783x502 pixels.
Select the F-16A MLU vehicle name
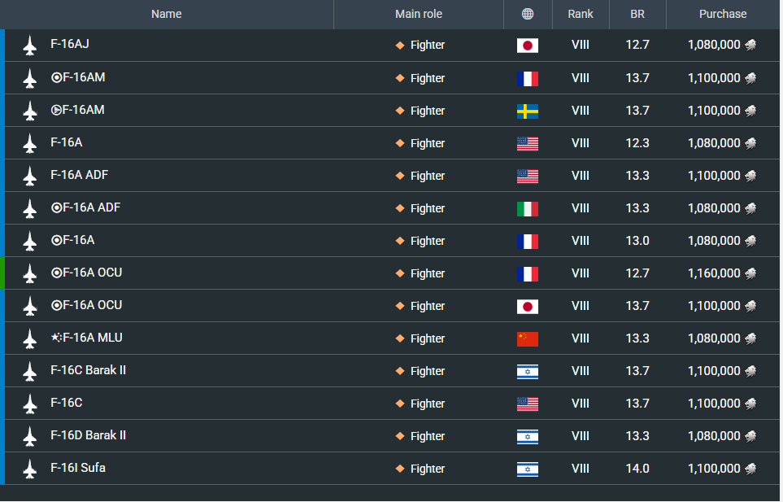[x=92, y=338]
